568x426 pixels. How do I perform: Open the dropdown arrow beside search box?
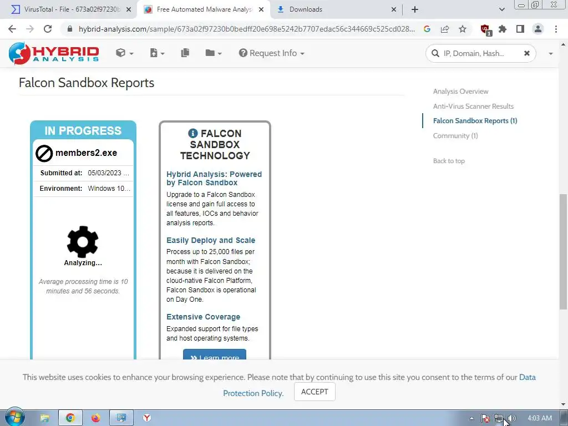(551, 54)
